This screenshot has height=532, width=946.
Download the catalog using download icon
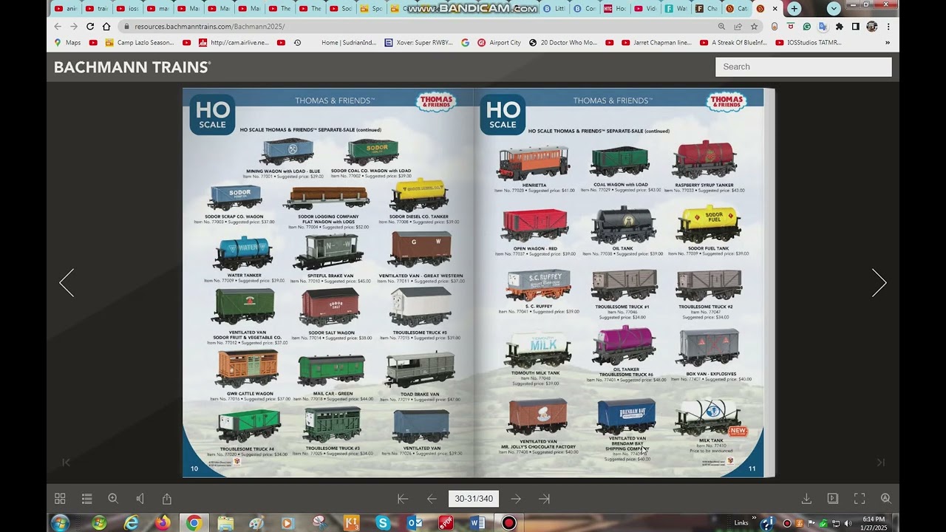(806, 499)
